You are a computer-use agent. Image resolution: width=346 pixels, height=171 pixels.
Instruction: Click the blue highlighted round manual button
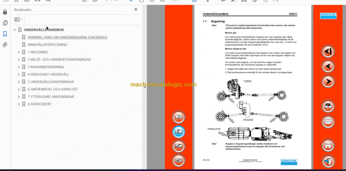coord(178,132)
